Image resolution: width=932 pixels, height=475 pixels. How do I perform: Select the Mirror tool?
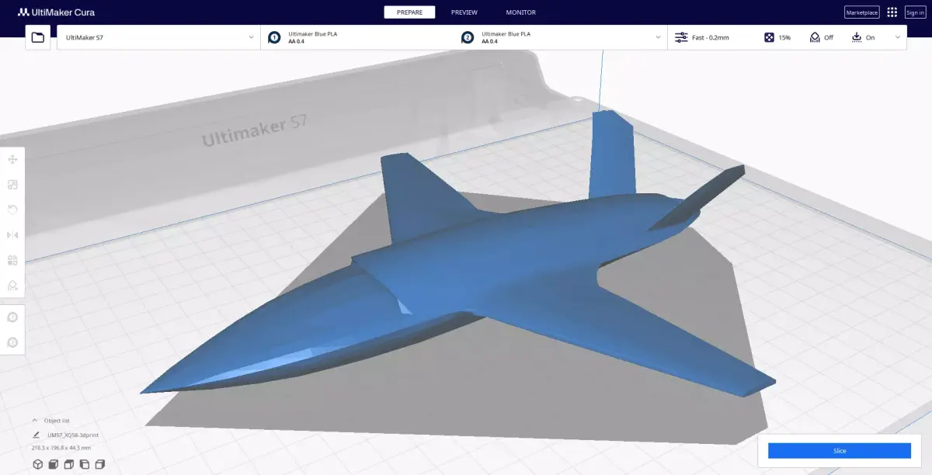pyautogui.click(x=13, y=235)
